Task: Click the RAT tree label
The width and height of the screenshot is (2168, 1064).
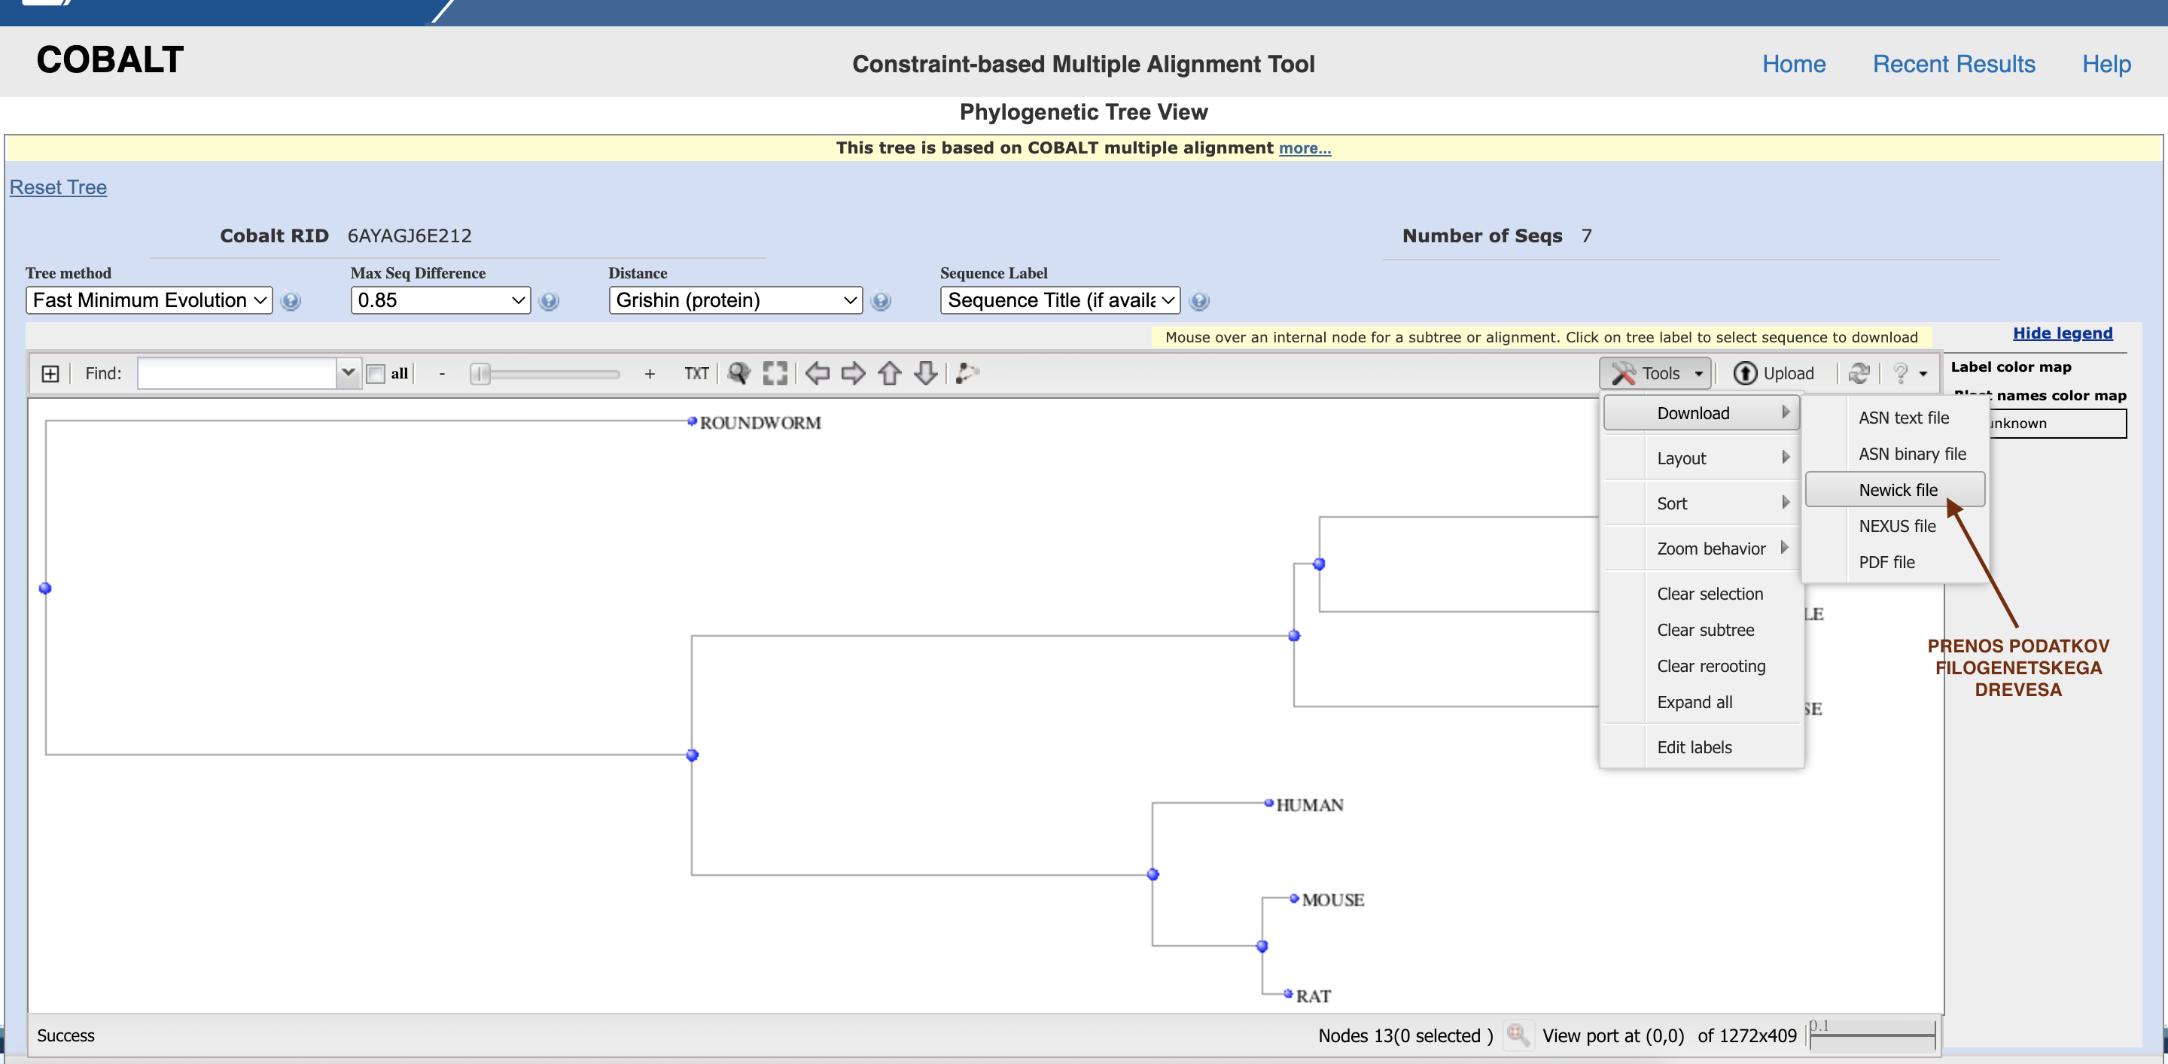Action: pos(1313,997)
